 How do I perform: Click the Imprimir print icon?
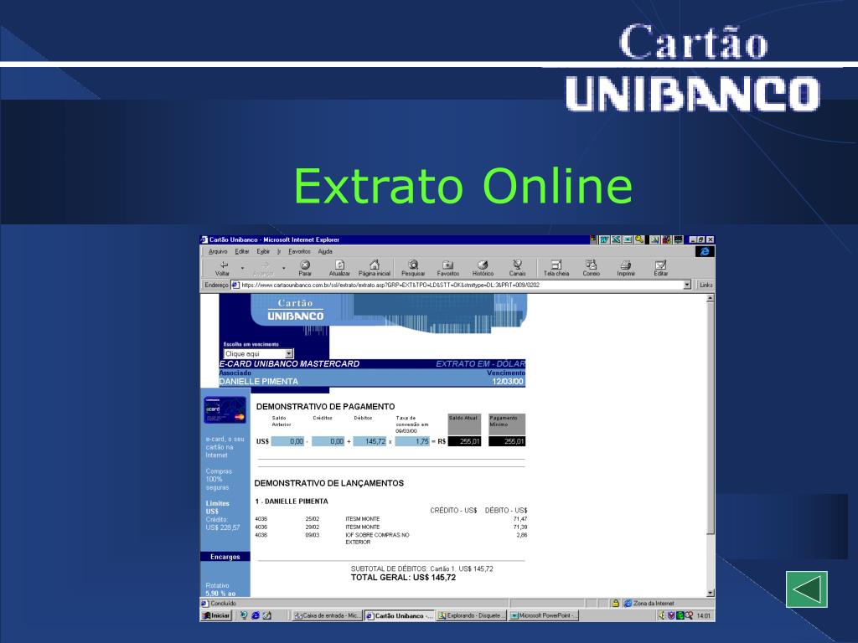[x=626, y=265]
